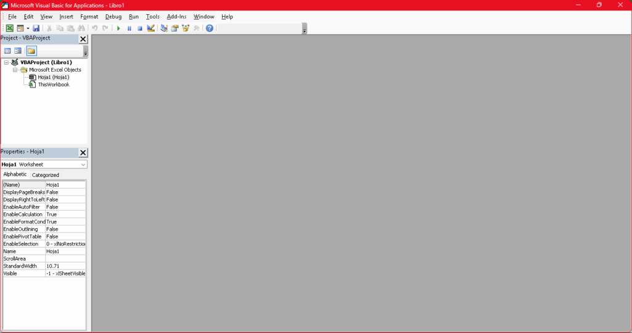Select EnableSelection xlNoRestrictions value
Viewport: 632px width, 333px height.
(65, 244)
